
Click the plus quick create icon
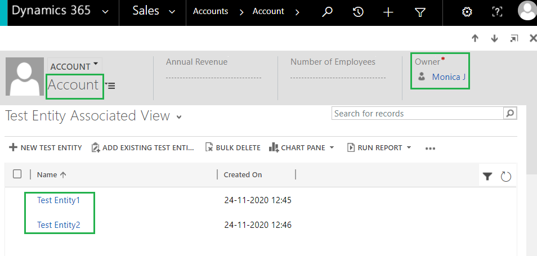[388, 13]
